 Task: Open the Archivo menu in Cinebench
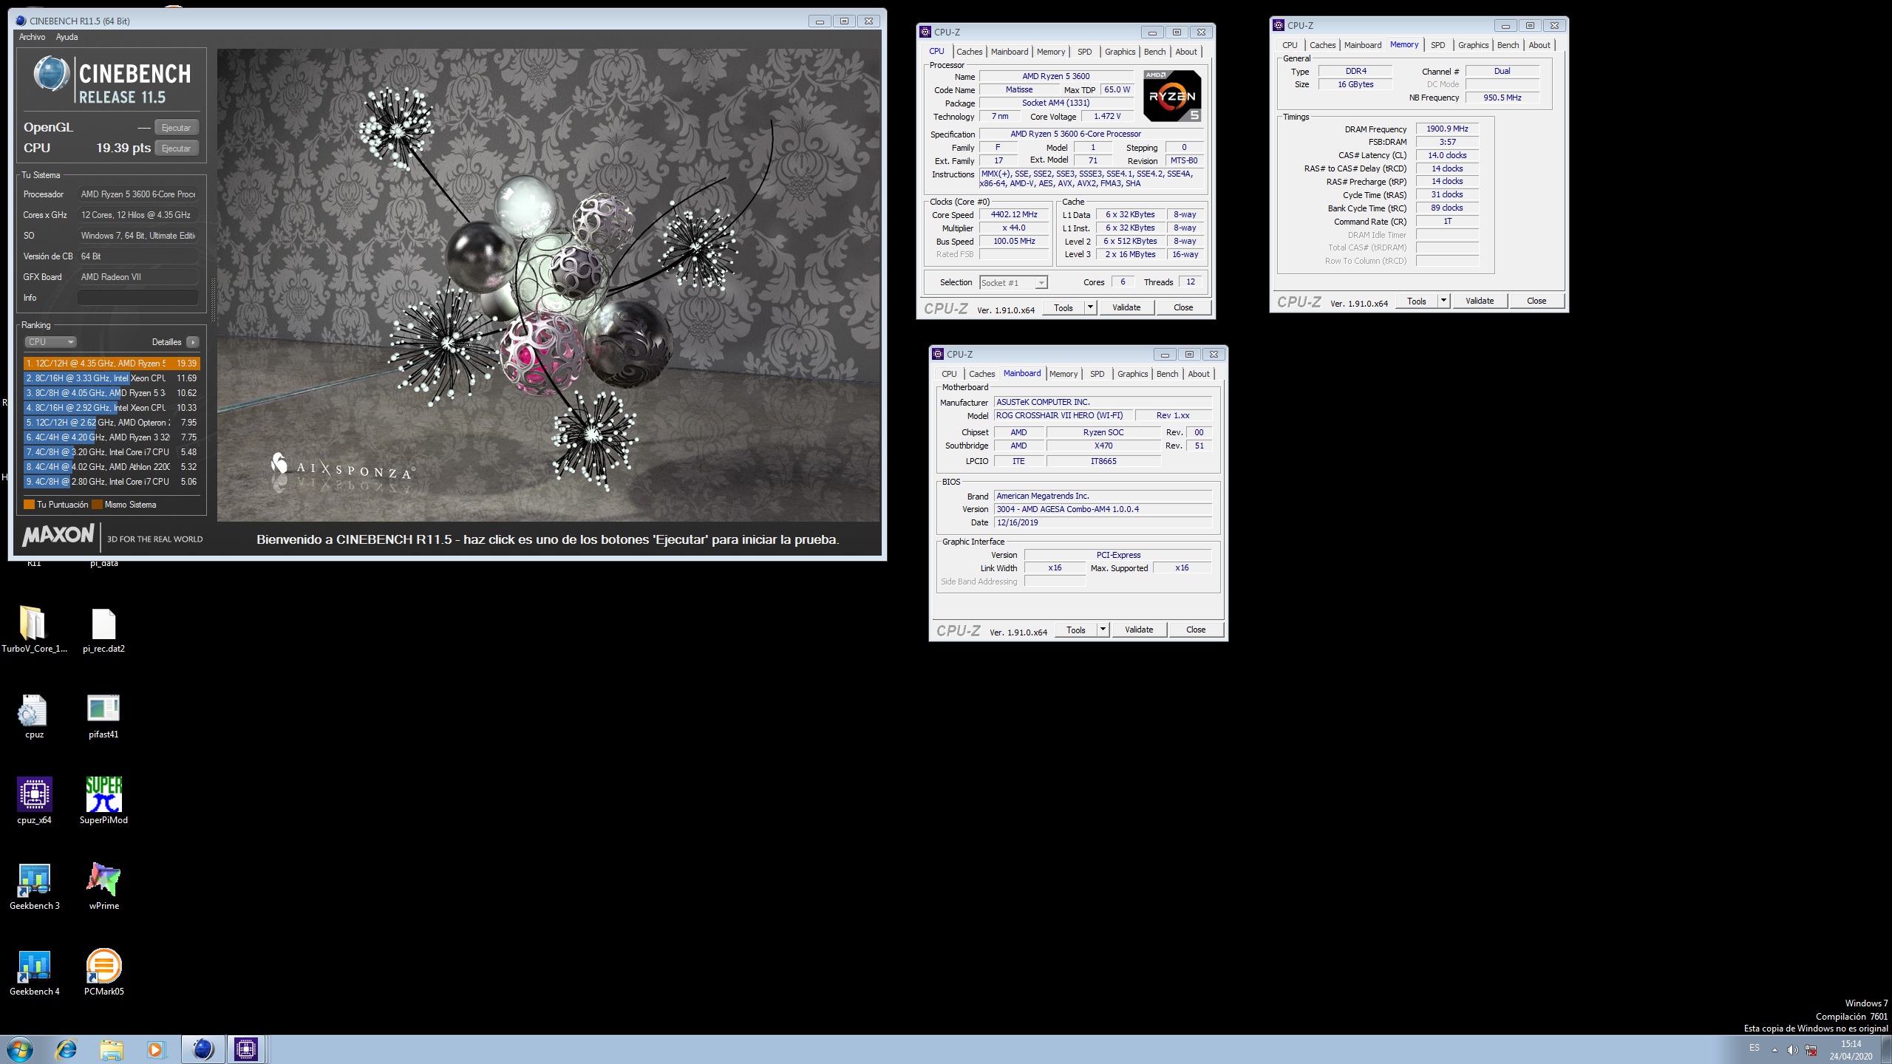pos(32,37)
